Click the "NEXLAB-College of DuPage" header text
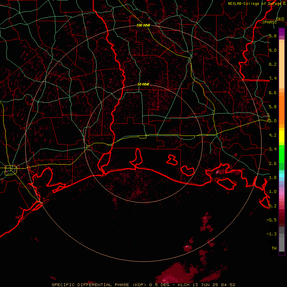 pos(255,4)
